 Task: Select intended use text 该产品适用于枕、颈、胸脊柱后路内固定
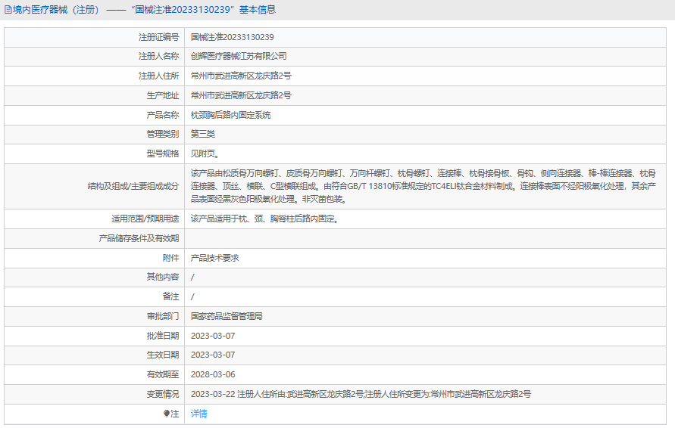point(264,219)
